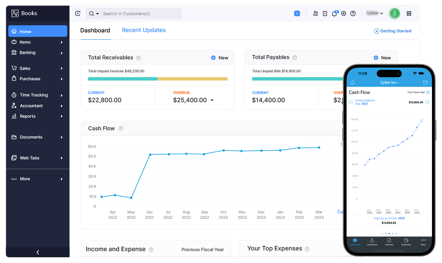The height and width of the screenshot is (263, 442).
Task: Click the info icon beside Cash Flow
Action: [121, 128]
